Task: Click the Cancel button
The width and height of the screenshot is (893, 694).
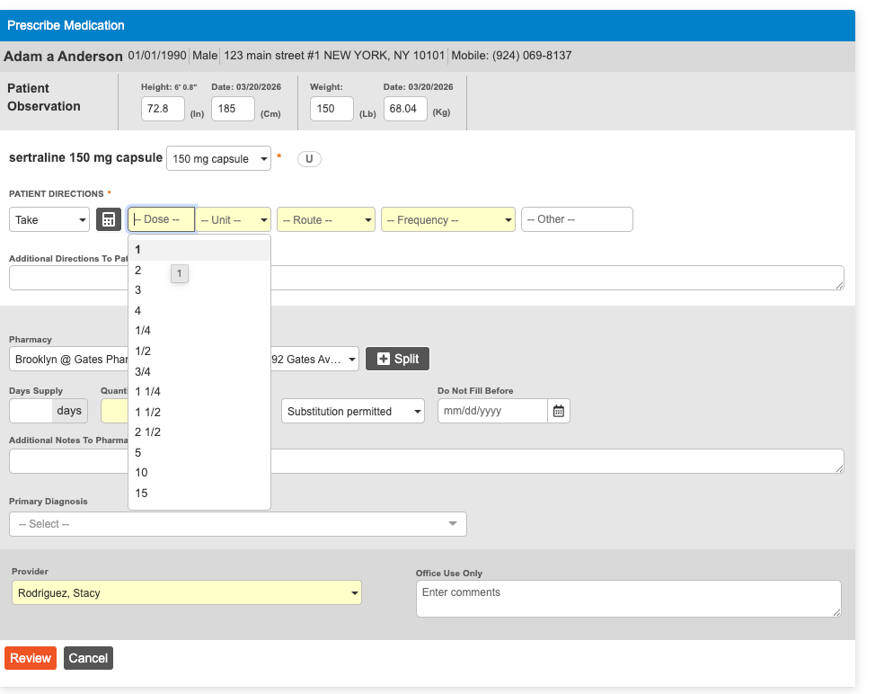Action: click(88, 658)
